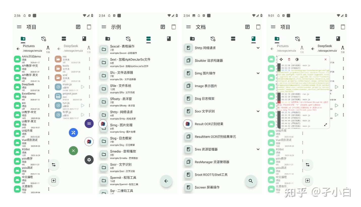
Task: Expand the $ocr 文字识别 chevron in 文档
Action: tap(258, 111)
